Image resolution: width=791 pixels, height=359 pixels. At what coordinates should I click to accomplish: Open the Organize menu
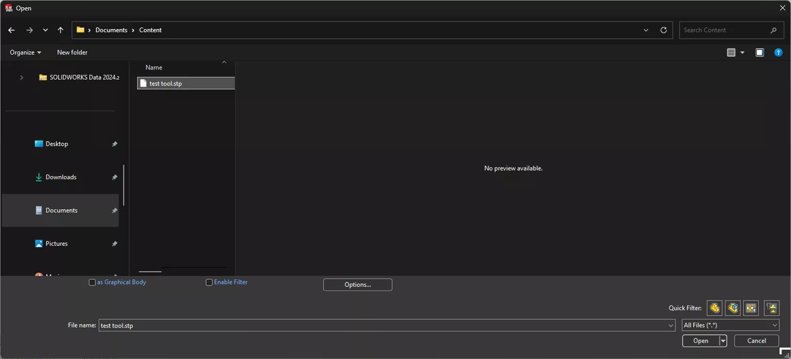point(24,52)
